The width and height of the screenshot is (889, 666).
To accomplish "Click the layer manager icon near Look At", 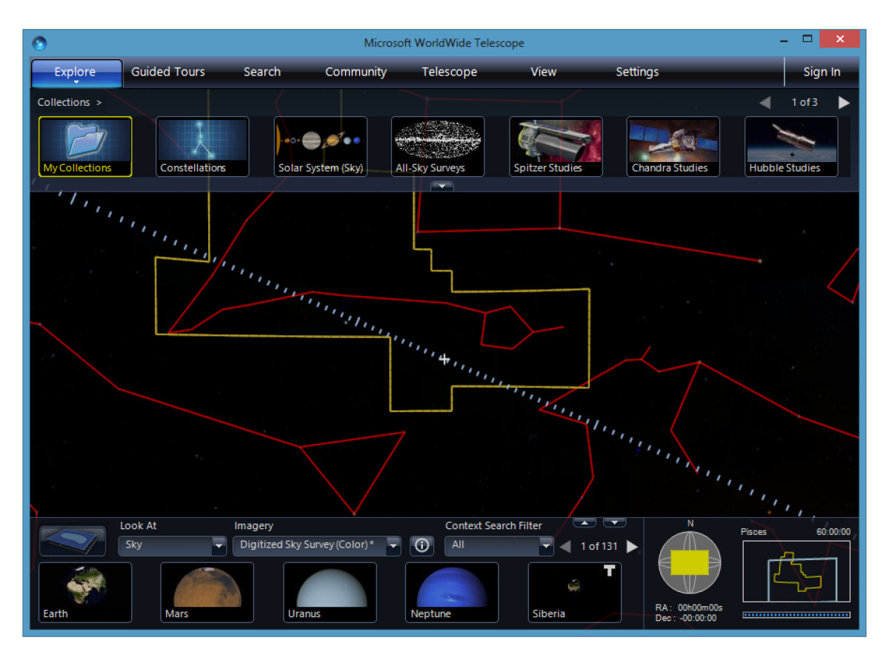I will click(72, 541).
